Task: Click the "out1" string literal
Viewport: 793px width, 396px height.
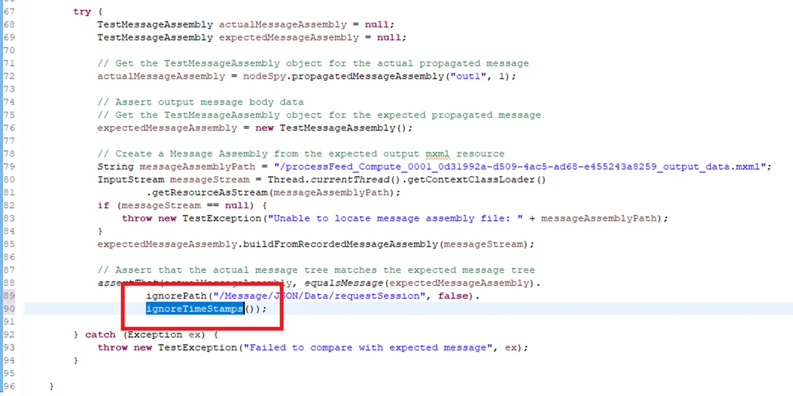Action: pyautogui.click(x=468, y=76)
